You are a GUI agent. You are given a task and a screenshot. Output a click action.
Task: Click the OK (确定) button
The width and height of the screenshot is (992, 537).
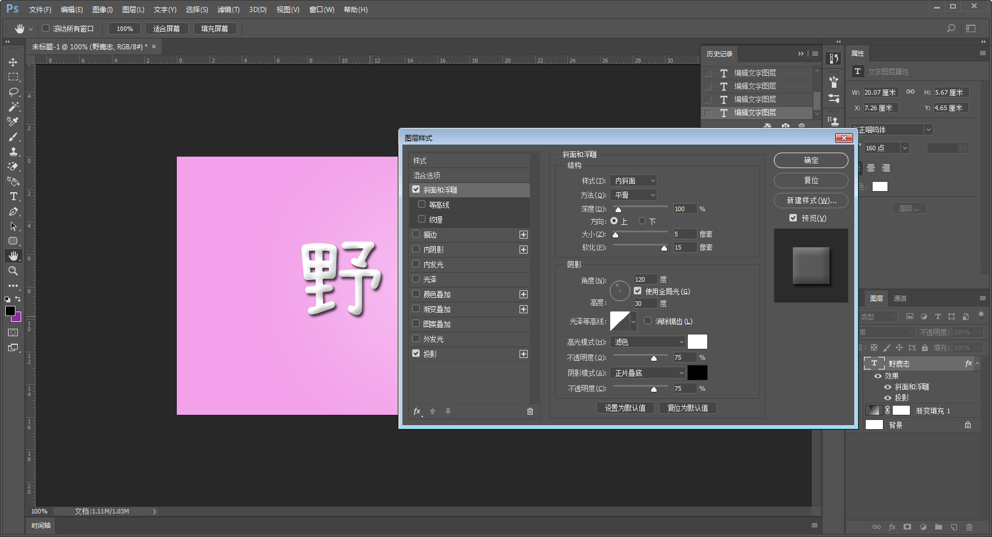click(x=811, y=161)
